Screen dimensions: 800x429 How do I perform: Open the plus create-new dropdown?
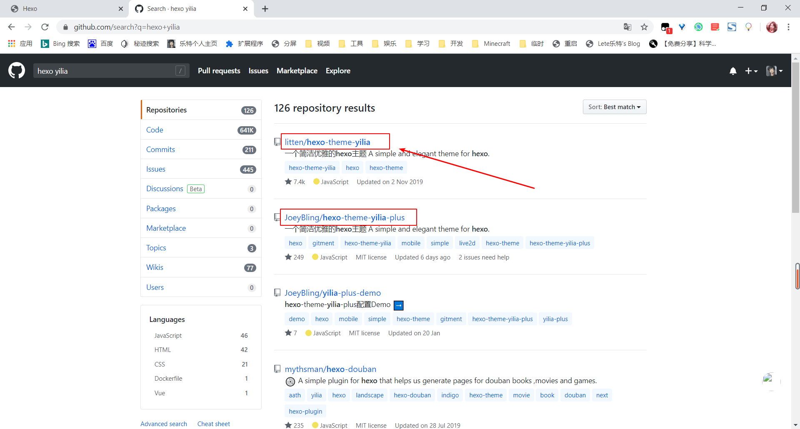click(751, 71)
